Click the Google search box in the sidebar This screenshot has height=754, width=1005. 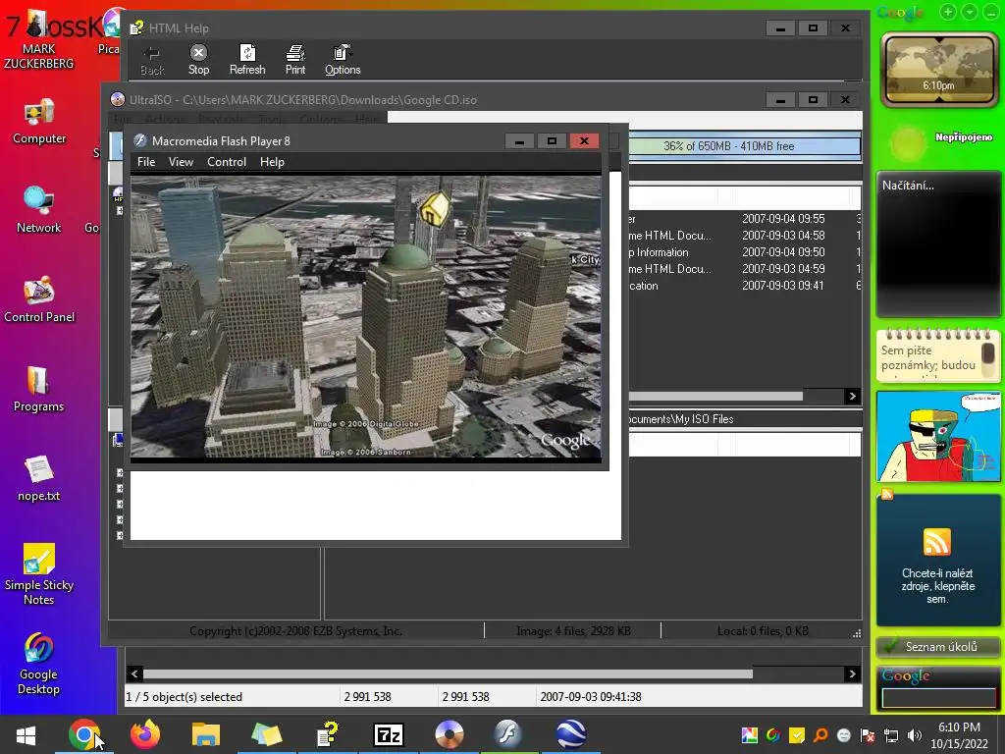(939, 698)
